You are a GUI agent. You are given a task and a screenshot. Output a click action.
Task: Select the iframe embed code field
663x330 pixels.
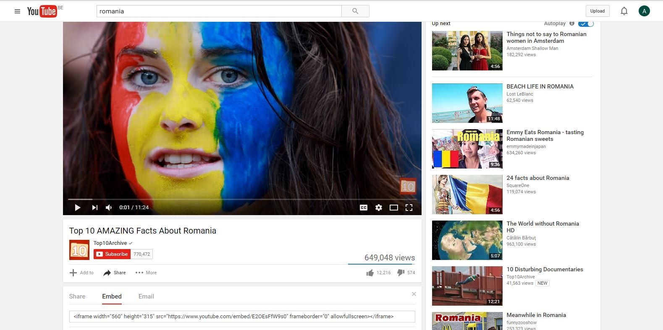(242, 317)
